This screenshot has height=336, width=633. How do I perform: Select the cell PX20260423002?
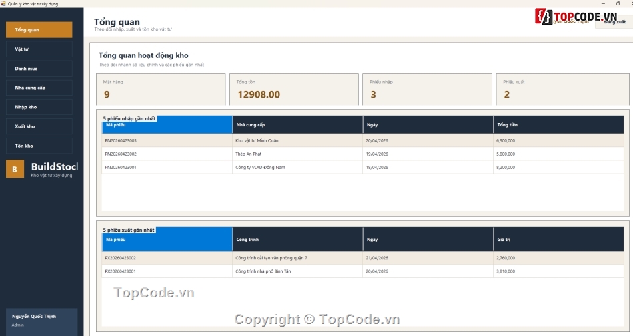[x=167, y=258]
